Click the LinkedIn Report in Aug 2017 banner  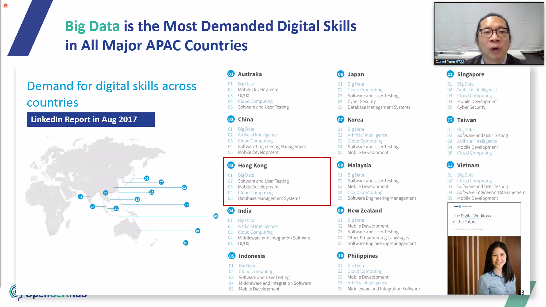(x=91, y=119)
